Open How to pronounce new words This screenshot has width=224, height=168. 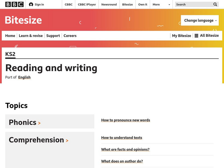[x=126, y=120]
